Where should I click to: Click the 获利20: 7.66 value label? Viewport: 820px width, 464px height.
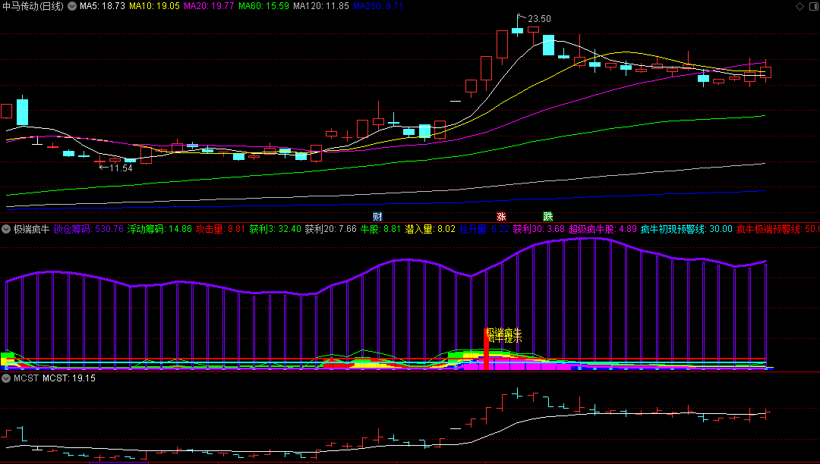tap(331, 229)
